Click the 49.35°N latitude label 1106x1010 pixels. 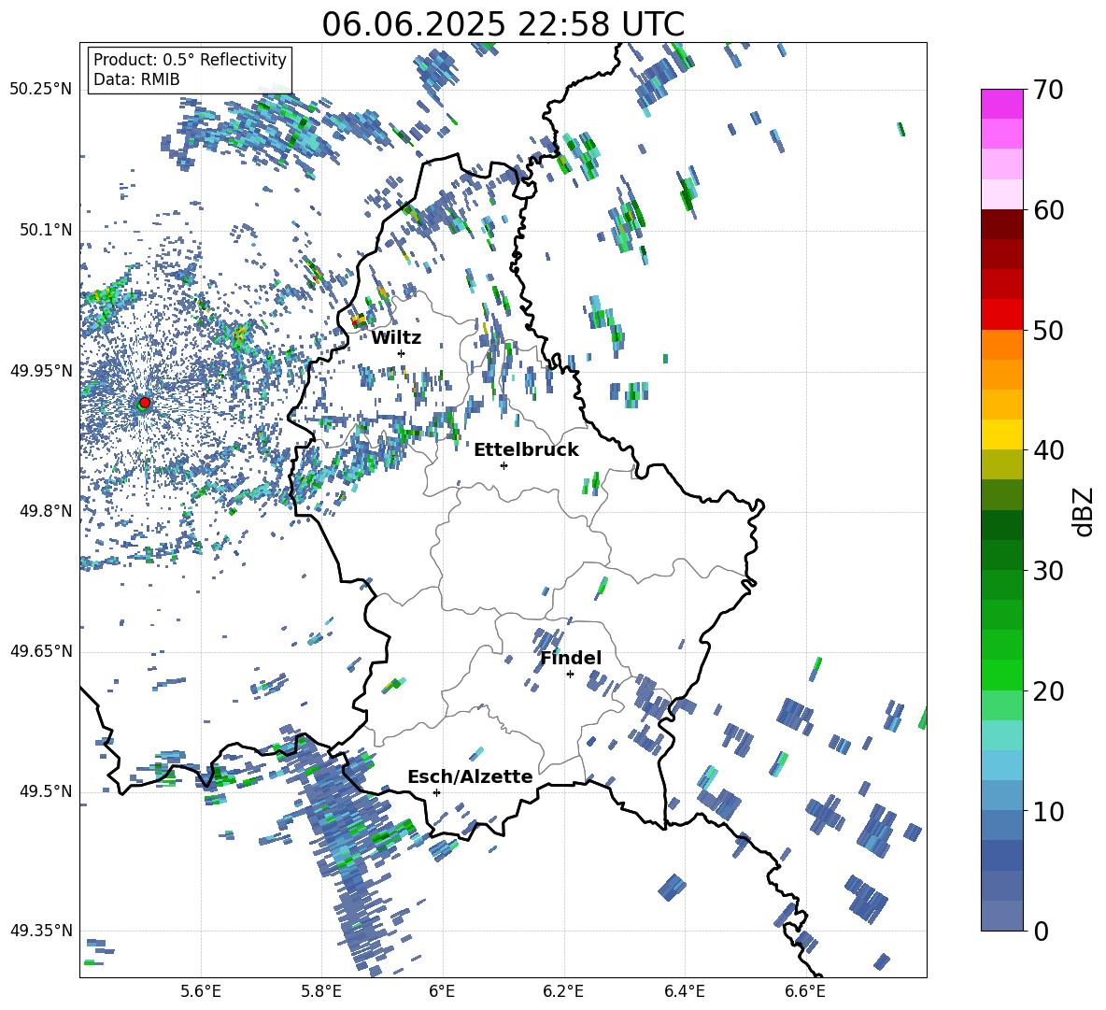[41, 931]
